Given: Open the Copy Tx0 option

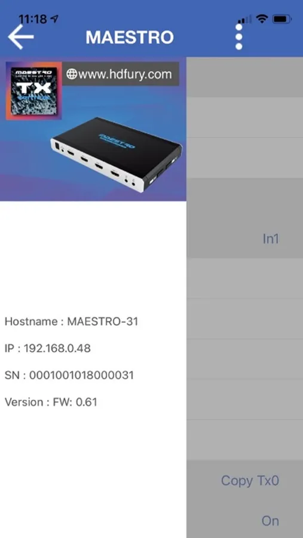Looking at the screenshot, I should click(250, 481).
